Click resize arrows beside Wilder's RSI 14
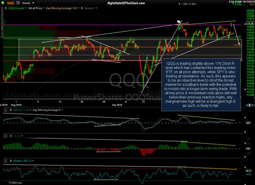Viewport: 255px width, 185px height. point(11,161)
